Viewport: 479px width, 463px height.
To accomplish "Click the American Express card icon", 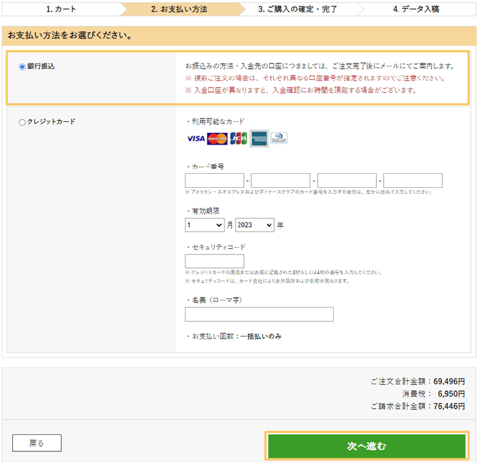I will tap(259, 138).
